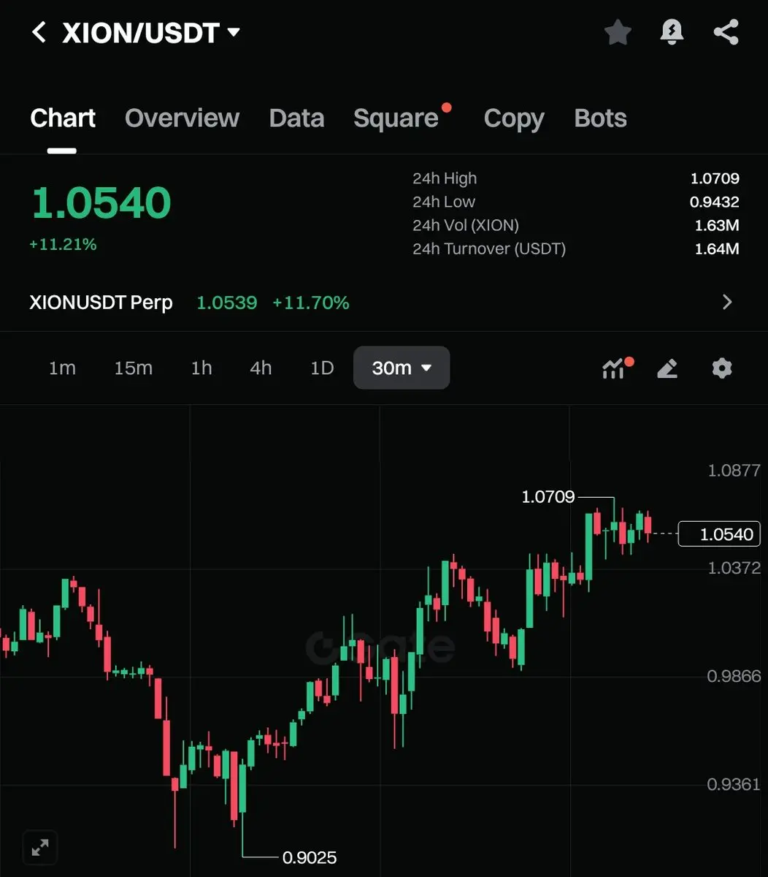Open the Overview tab
The height and width of the screenshot is (877, 768).
pyautogui.click(x=182, y=118)
